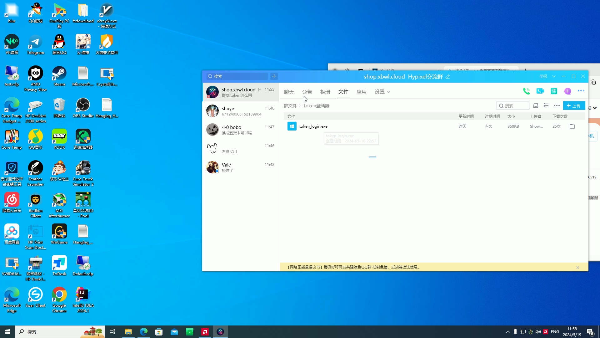600x338 pixels.
Task: Open Badlion Client desktop icon
Action: pyautogui.click(x=35, y=205)
